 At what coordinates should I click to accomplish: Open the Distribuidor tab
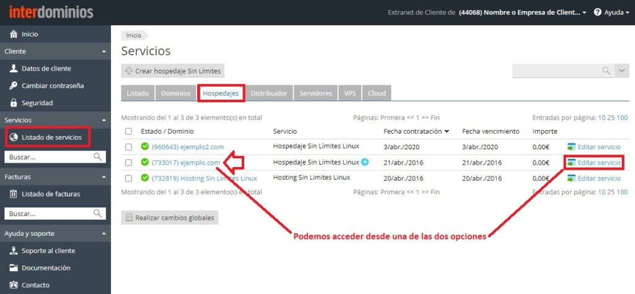point(269,93)
